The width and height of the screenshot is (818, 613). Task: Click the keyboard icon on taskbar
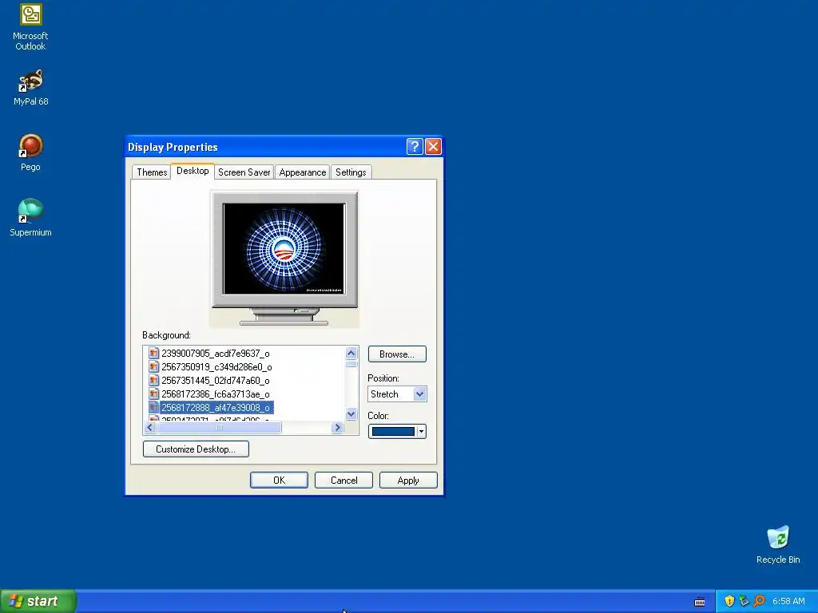(x=700, y=602)
